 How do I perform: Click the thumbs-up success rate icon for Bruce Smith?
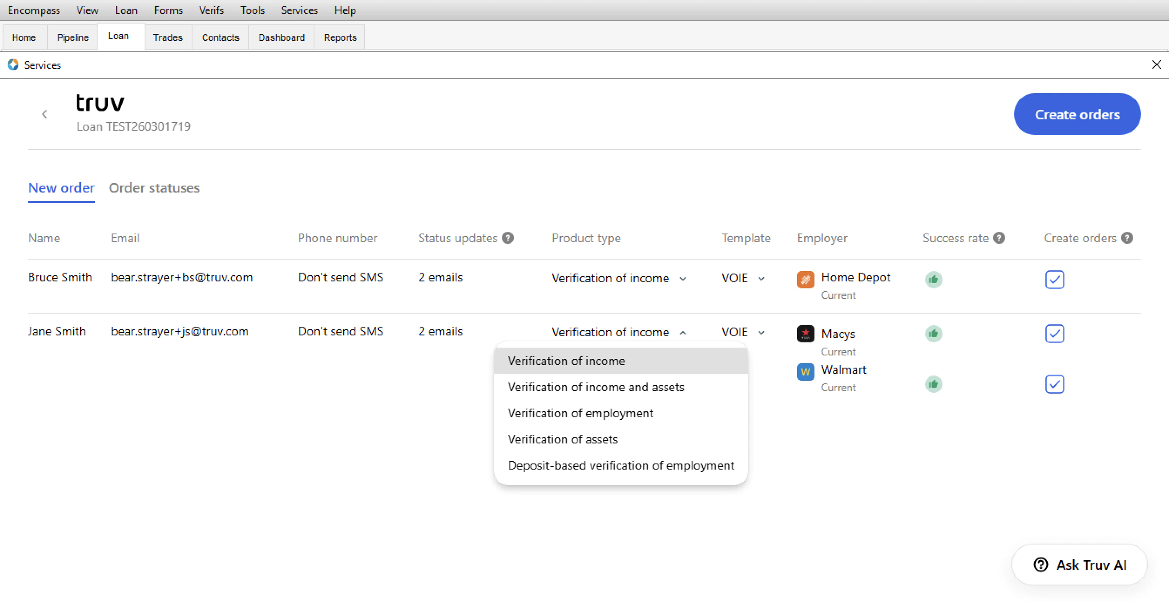[933, 280]
